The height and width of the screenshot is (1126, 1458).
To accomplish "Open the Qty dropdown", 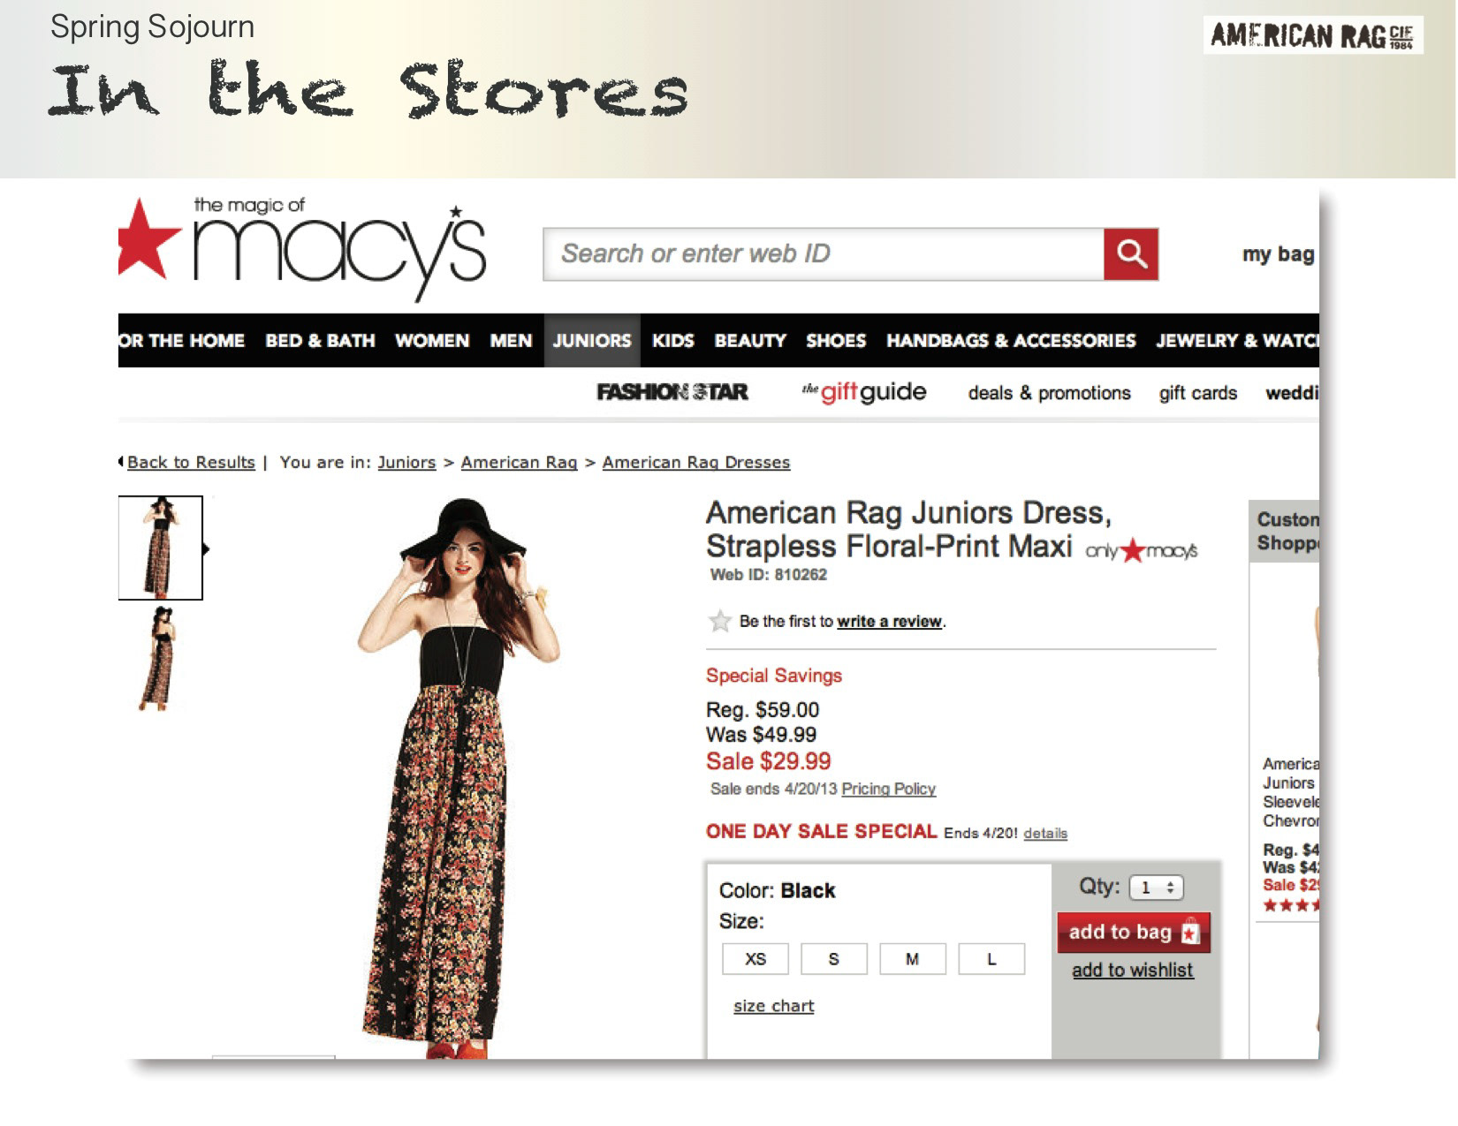I will pos(1156,888).
